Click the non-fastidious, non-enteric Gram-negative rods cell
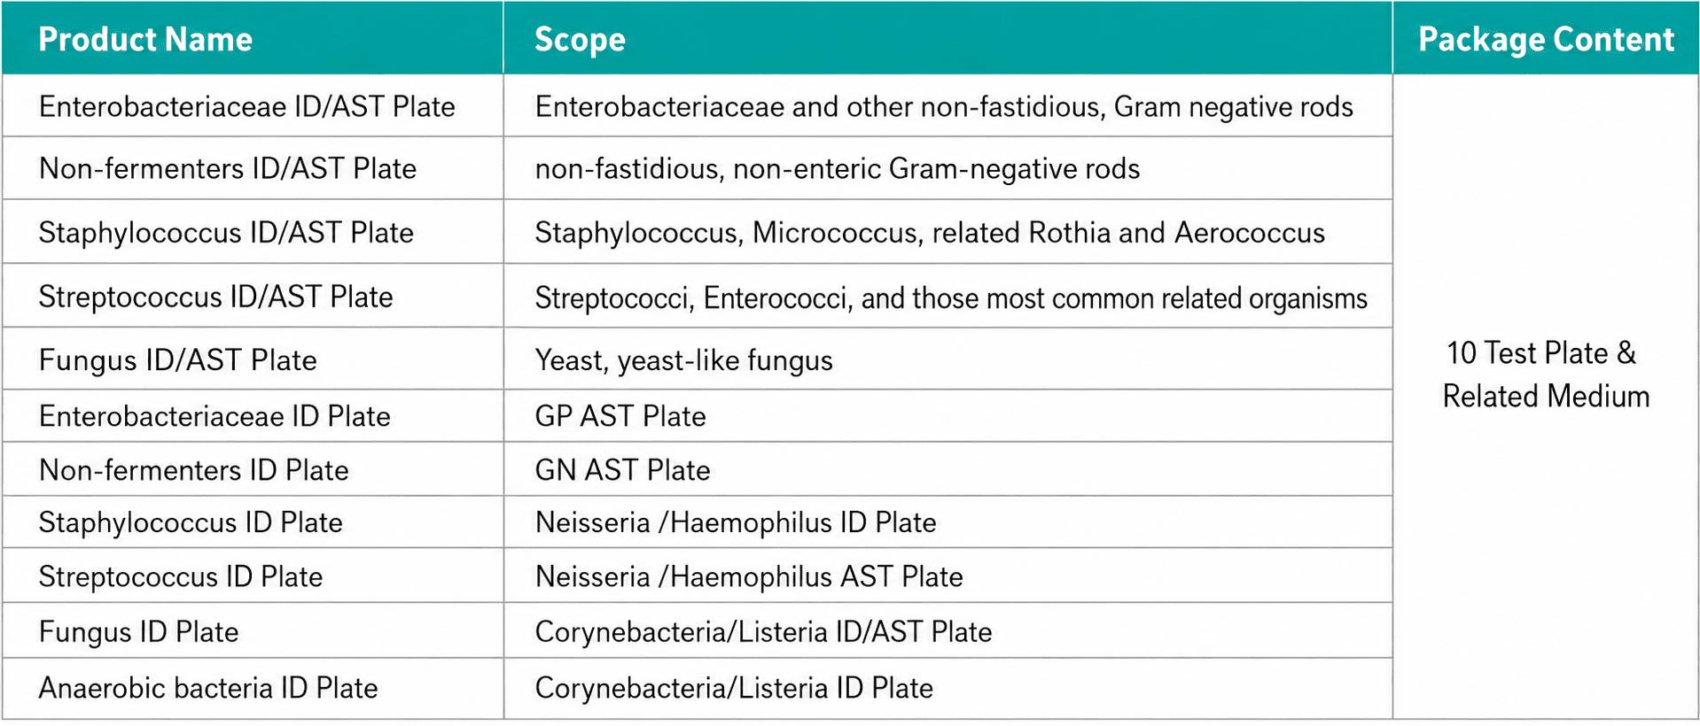Viewport: 1700px width, 726px height. [947, 168]
